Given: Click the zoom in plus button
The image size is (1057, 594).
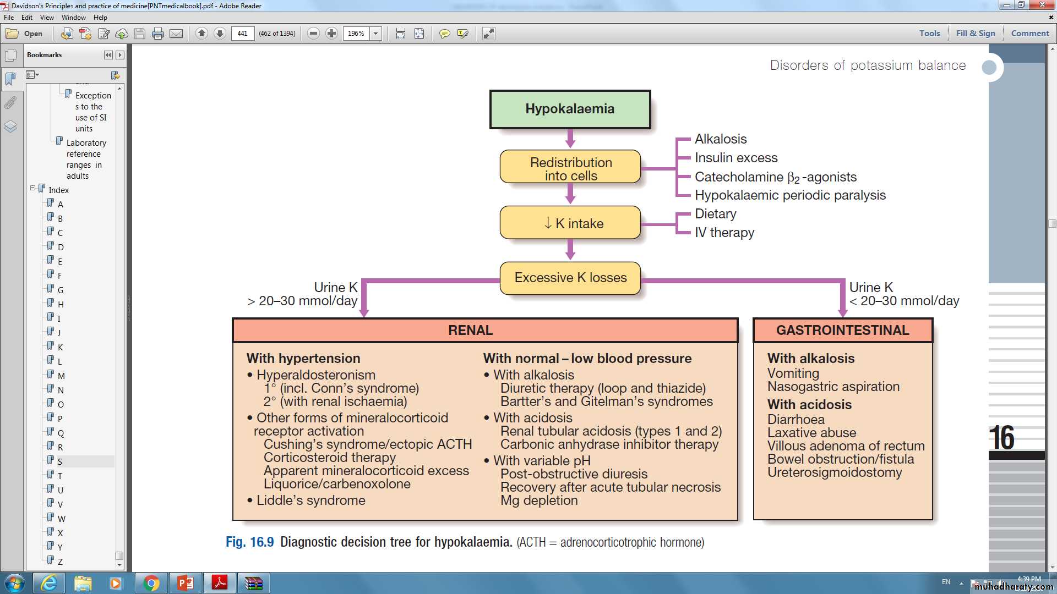Looking at the screenshot, I should [x=331, y=34].
